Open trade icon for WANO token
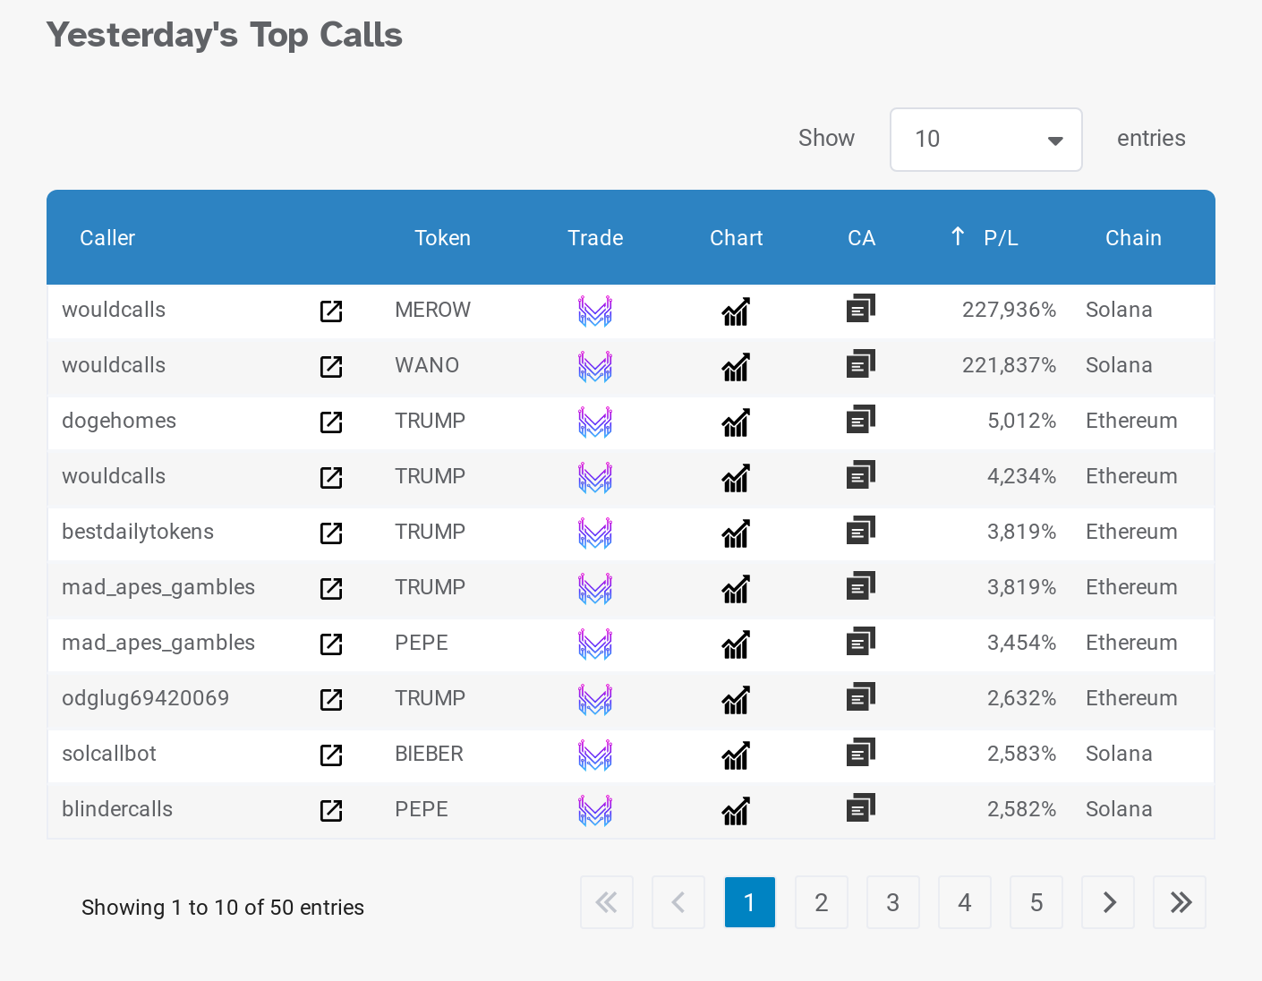The height and width of the screenshot is (981, 1262). click(x=595, y=366)
